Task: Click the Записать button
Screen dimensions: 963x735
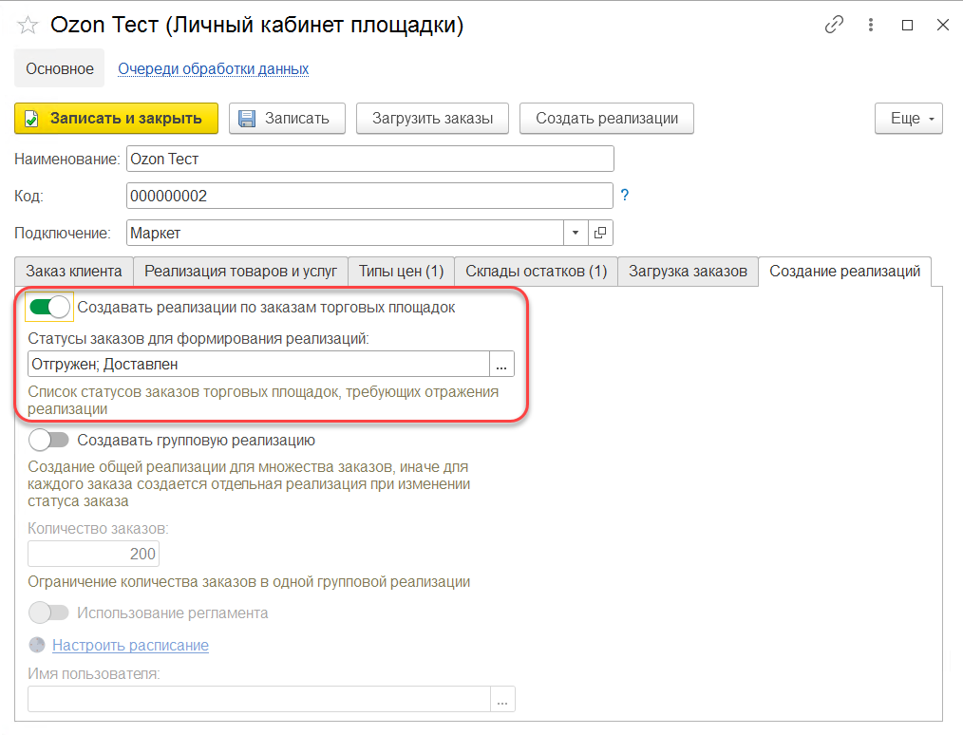Action: point(287,119)
